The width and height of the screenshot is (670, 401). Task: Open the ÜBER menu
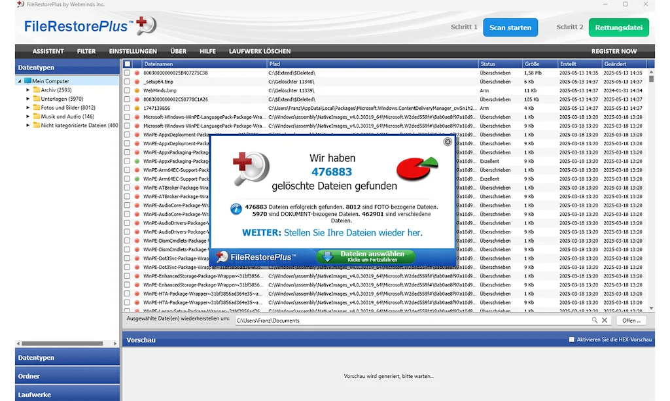pos(178,51)
